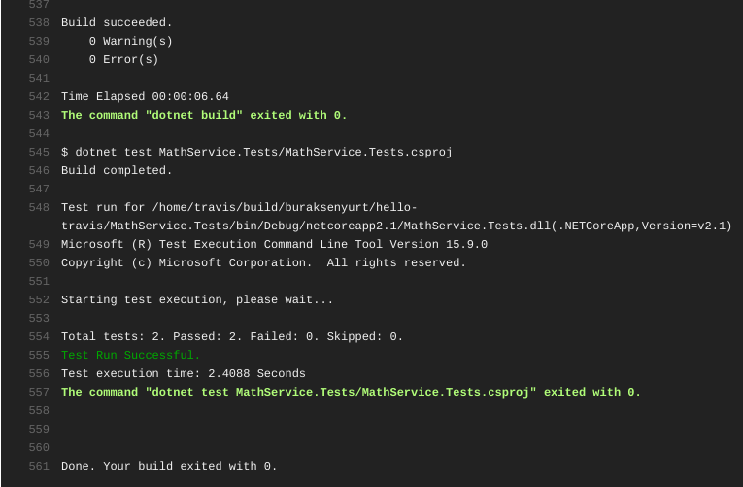Click the 'Test execution time: 2.4088 Seconds' line
743x487 pixels.
tap(184, 373)
